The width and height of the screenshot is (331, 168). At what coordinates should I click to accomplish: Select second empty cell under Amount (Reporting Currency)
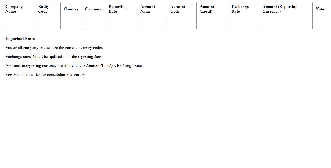tap(286, 22)
